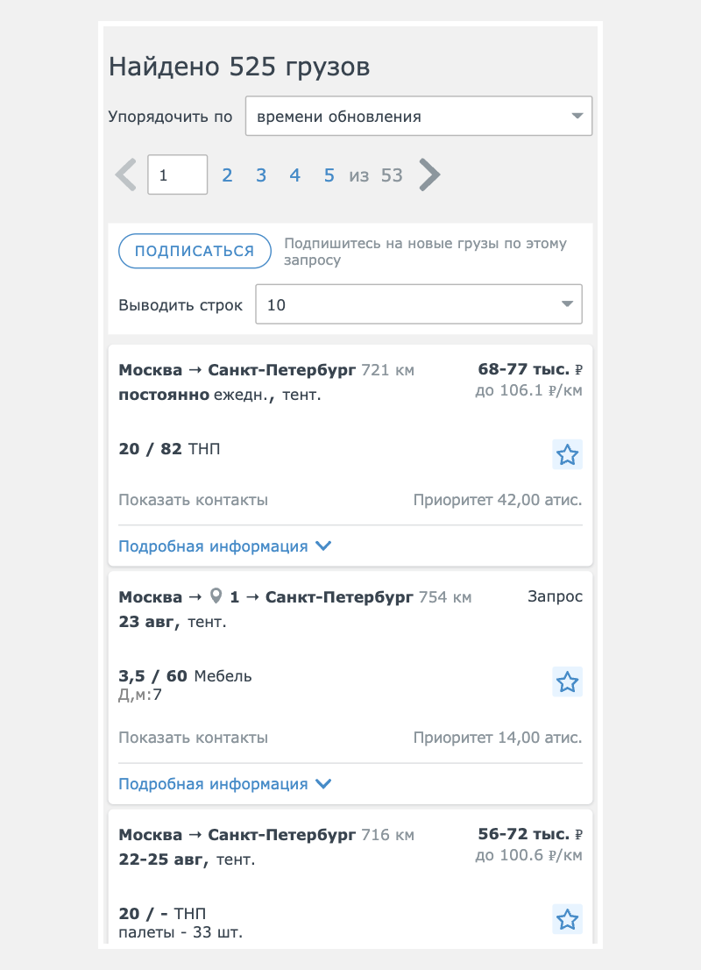The height and width of the screenshot is (970, 701).
Task: Click the page number input field
Action: (177, 175)
